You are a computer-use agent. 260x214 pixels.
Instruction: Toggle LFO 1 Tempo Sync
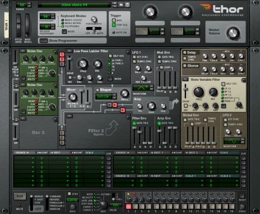pyautogui.click(x=134, y=61)
